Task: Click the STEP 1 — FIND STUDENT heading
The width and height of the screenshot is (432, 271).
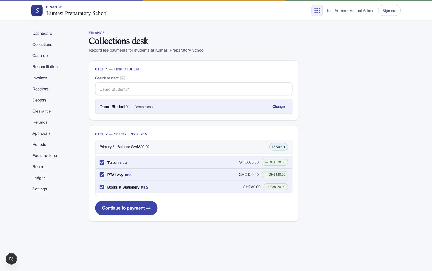Action: click(118, 69)
